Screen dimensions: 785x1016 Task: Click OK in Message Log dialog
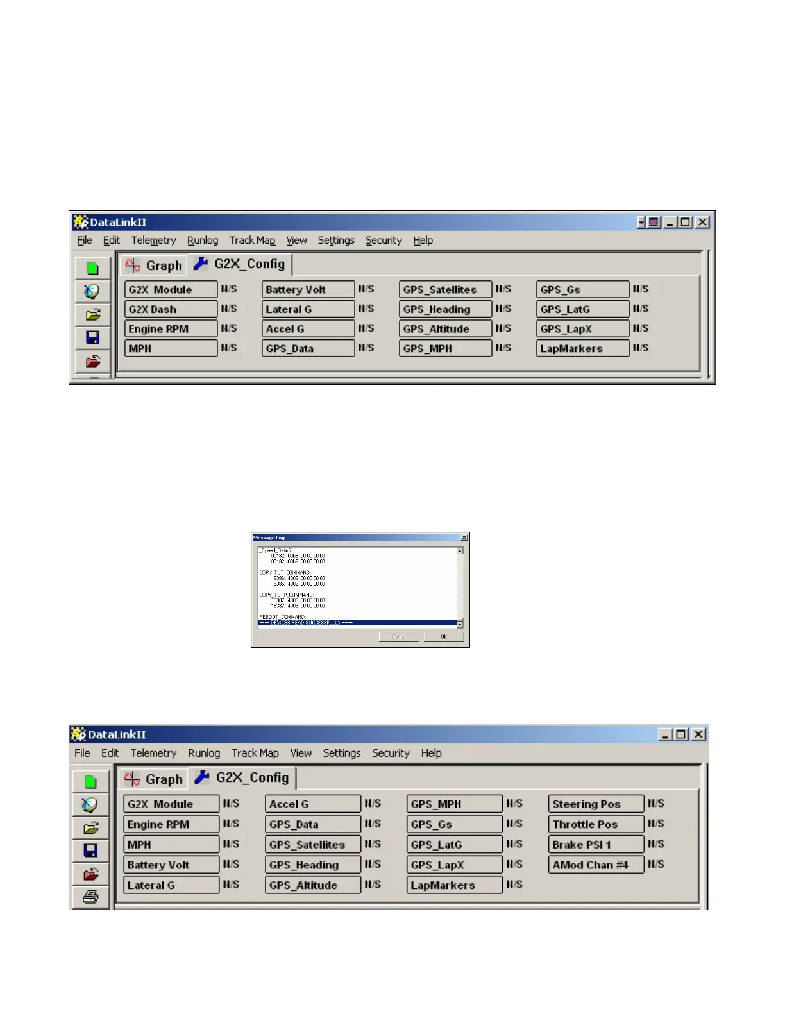tap(443, 637)
